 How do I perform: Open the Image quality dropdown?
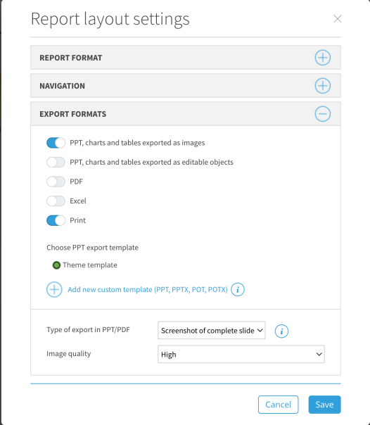pyautogui.click(x=241, y=354)
